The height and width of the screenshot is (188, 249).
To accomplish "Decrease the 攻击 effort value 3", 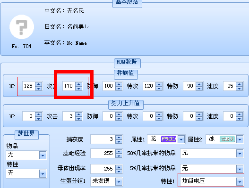I will 78,118.
